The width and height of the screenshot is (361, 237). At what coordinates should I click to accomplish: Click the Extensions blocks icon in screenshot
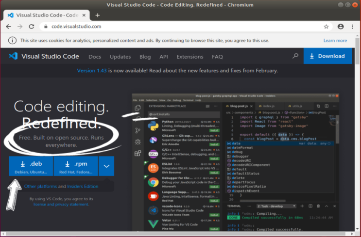pos(138,154)
